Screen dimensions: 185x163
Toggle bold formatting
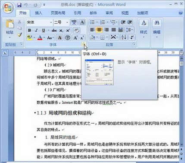30,30
